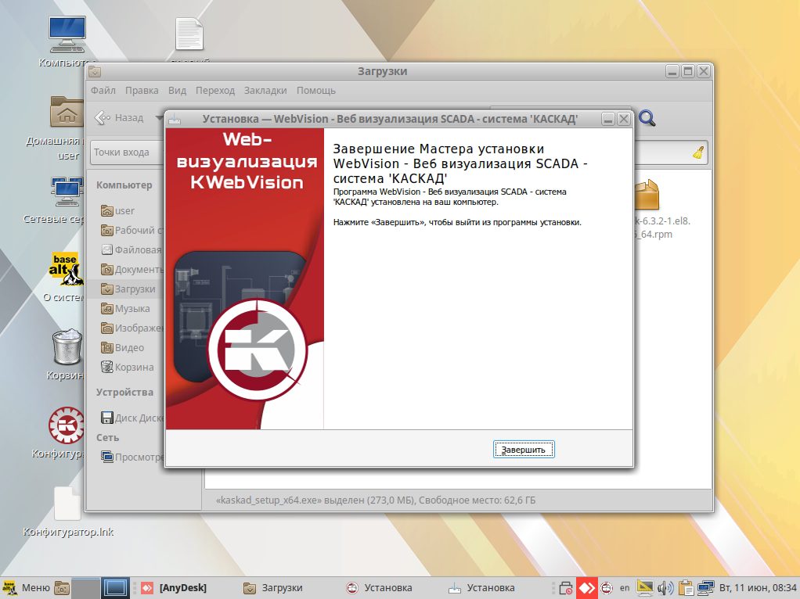Click the date and time clock in taskbar
Viewport: 800px width, 599px height.
click(x=758, y=588)
